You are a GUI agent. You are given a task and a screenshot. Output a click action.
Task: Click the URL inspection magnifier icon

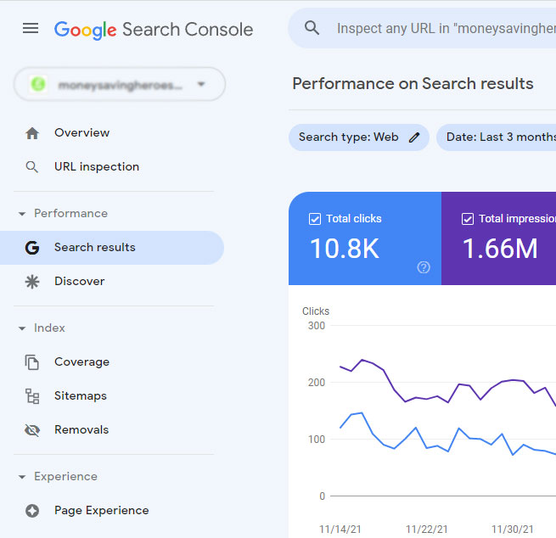pos(32,167)
